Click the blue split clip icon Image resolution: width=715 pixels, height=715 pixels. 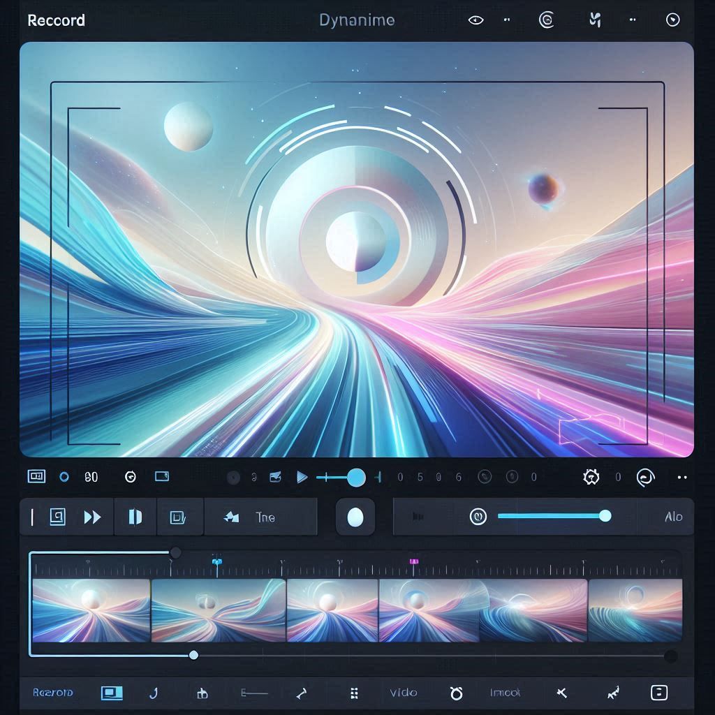coord(135,517)
